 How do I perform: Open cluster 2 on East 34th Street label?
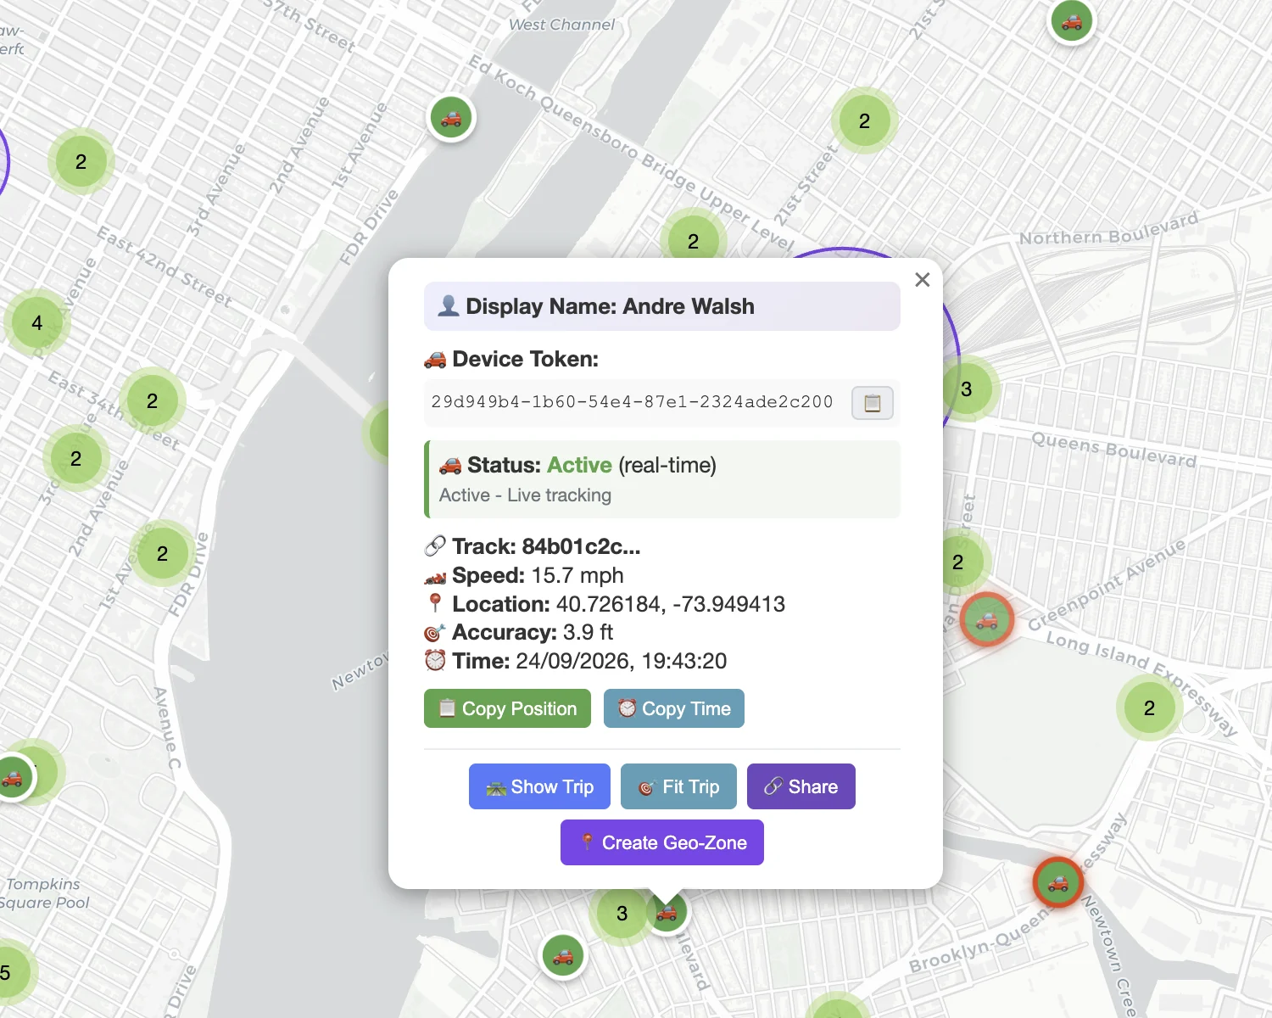[x=152, y=401]
